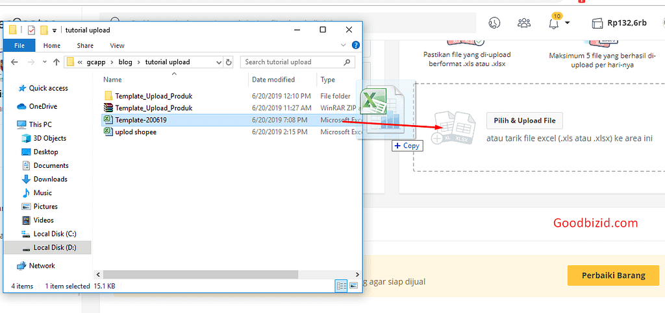This screenshot has height=313, width=665.
Task: Click the wallet icon beside Rp132,6rb
Action: pyautogui.click(x=597, y=23)
